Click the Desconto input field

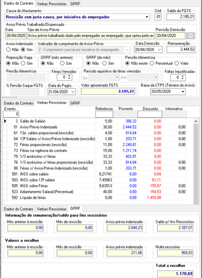tap(149, 114)
